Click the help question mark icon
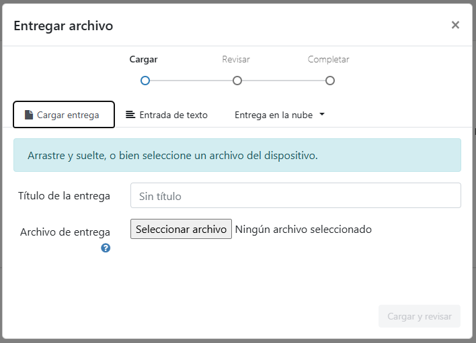476x343 pixels. [106, 248]
